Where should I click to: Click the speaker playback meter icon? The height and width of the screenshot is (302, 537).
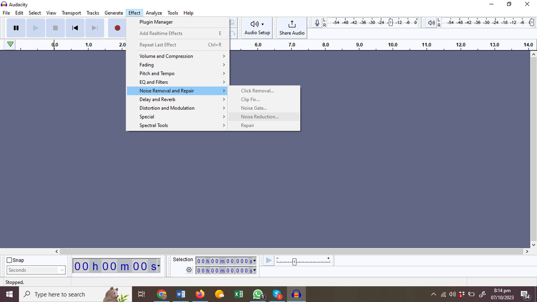(x=432, y=23)
